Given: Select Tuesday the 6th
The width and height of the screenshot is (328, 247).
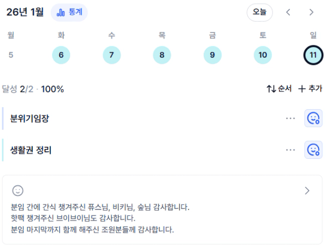Looking at the screenshot, I should [61, 55].
